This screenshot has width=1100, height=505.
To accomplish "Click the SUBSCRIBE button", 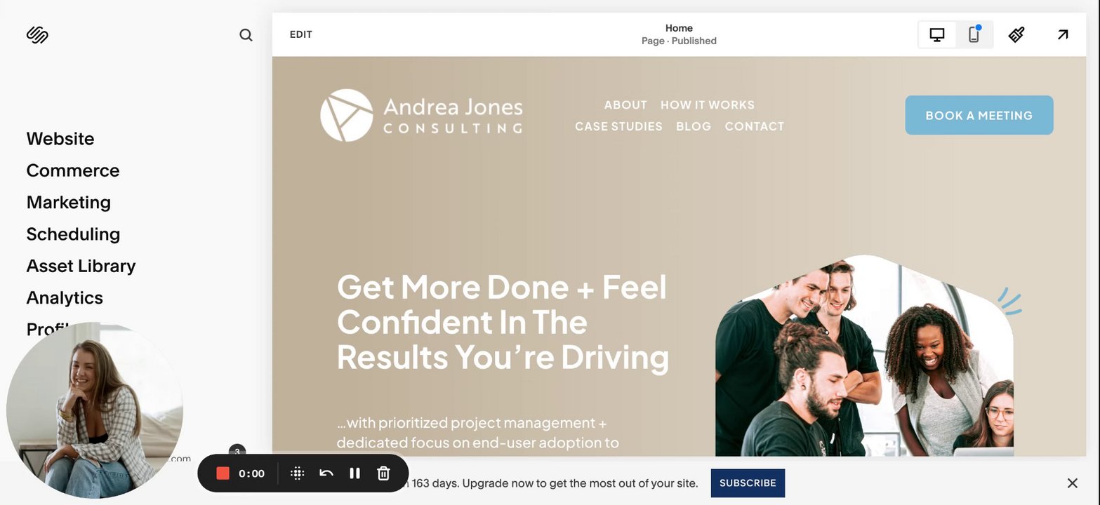I will point(748,483).
